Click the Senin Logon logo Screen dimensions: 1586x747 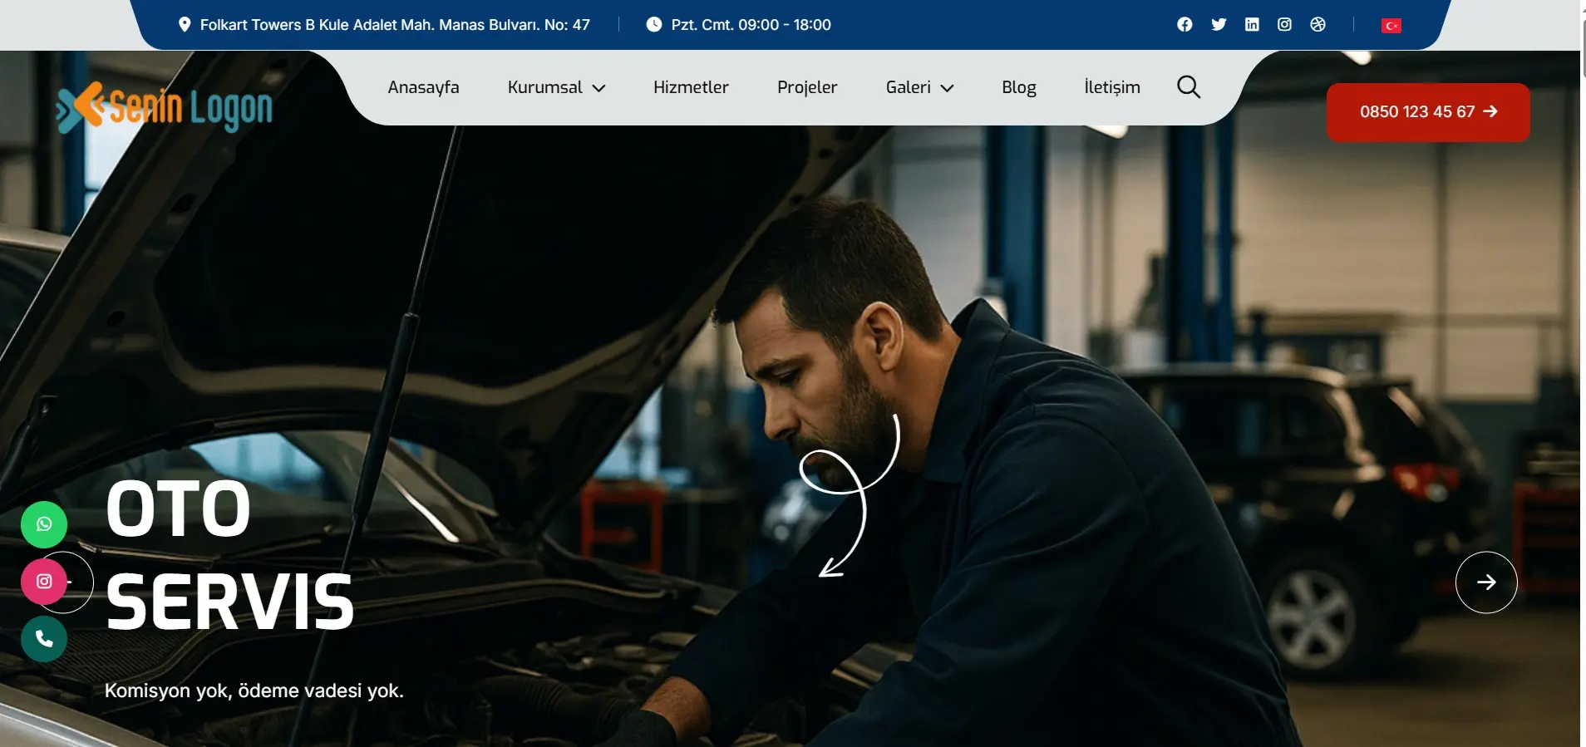(165, 108)
